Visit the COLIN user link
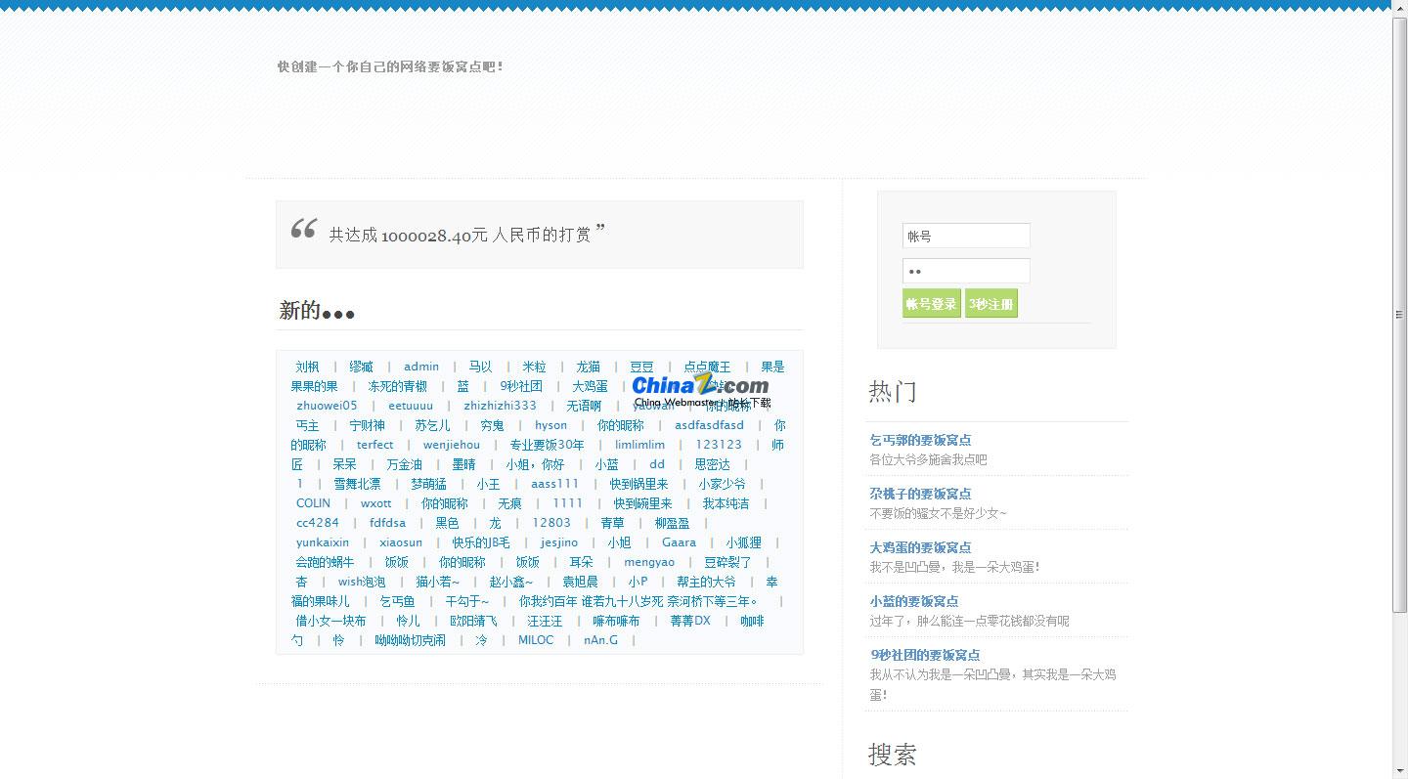 click(313, 503)
